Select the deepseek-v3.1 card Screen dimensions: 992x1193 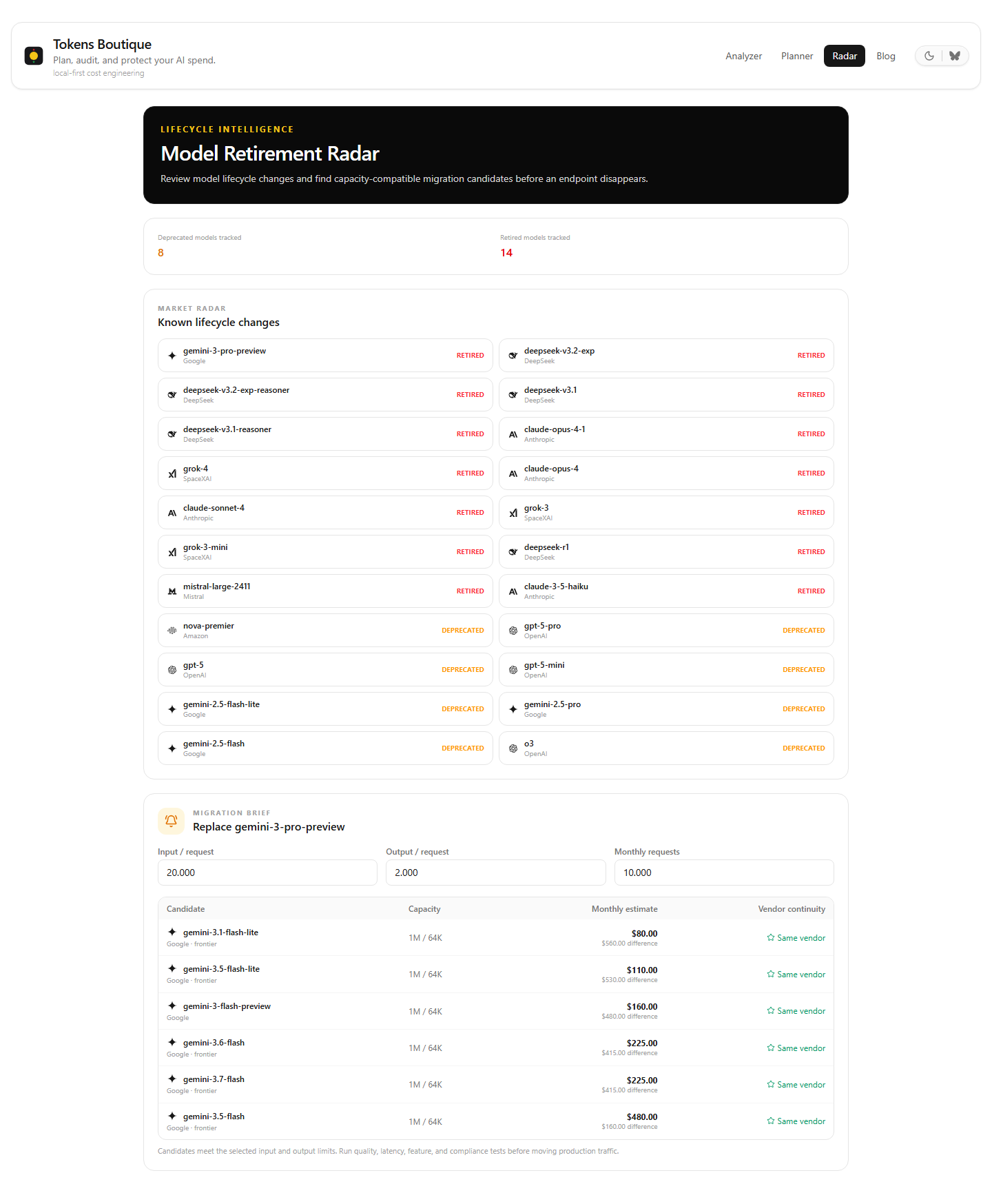click(x=666, y=395)
